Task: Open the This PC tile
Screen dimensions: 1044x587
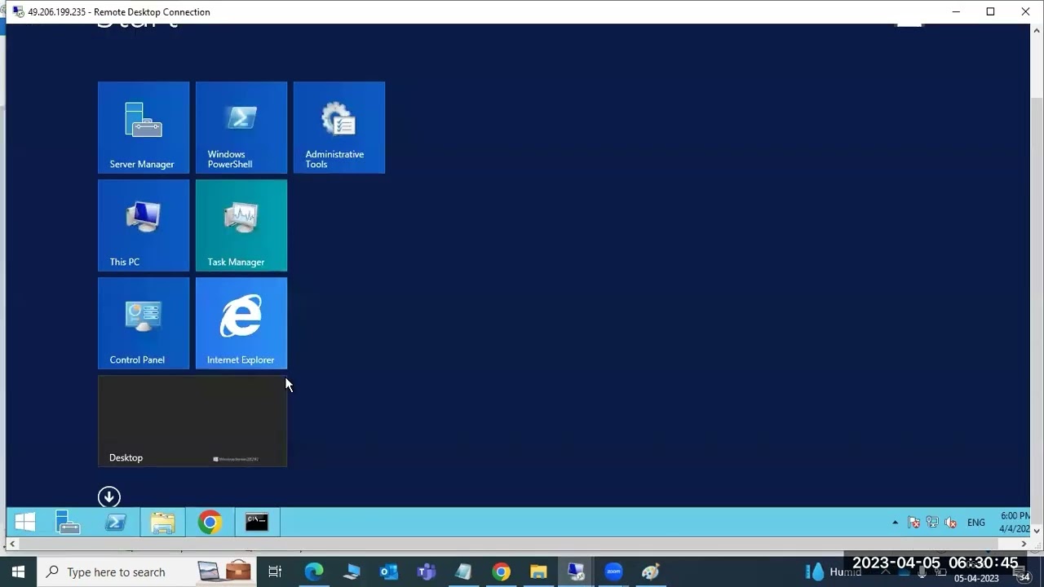Action: click(144, 225)
